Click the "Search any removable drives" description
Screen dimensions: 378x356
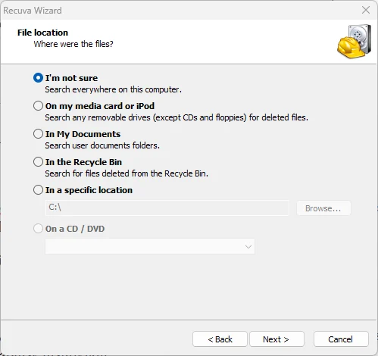coord(177,117)
